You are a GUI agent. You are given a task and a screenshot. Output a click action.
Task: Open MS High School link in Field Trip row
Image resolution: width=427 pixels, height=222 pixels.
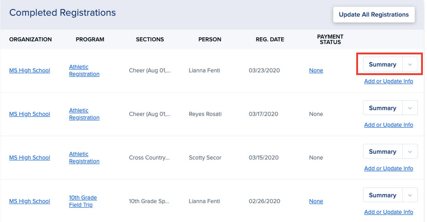tap(29, 201)
